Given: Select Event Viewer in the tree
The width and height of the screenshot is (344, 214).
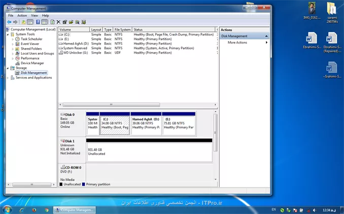Looking at the screenshot, I should click(x=30, y=44).
